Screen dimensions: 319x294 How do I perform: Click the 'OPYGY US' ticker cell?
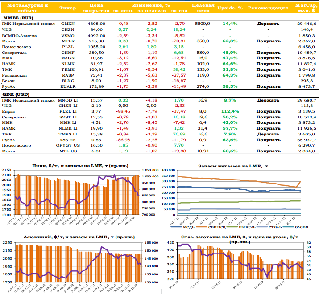point(68,145)
